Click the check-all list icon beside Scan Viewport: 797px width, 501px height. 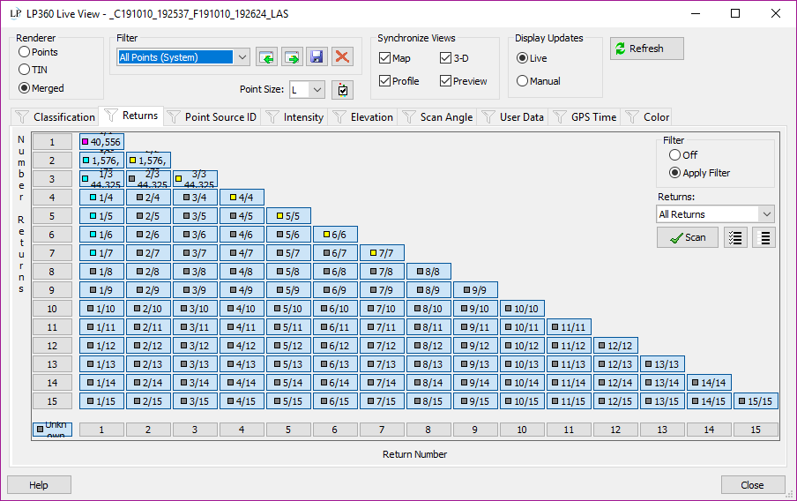735,237
